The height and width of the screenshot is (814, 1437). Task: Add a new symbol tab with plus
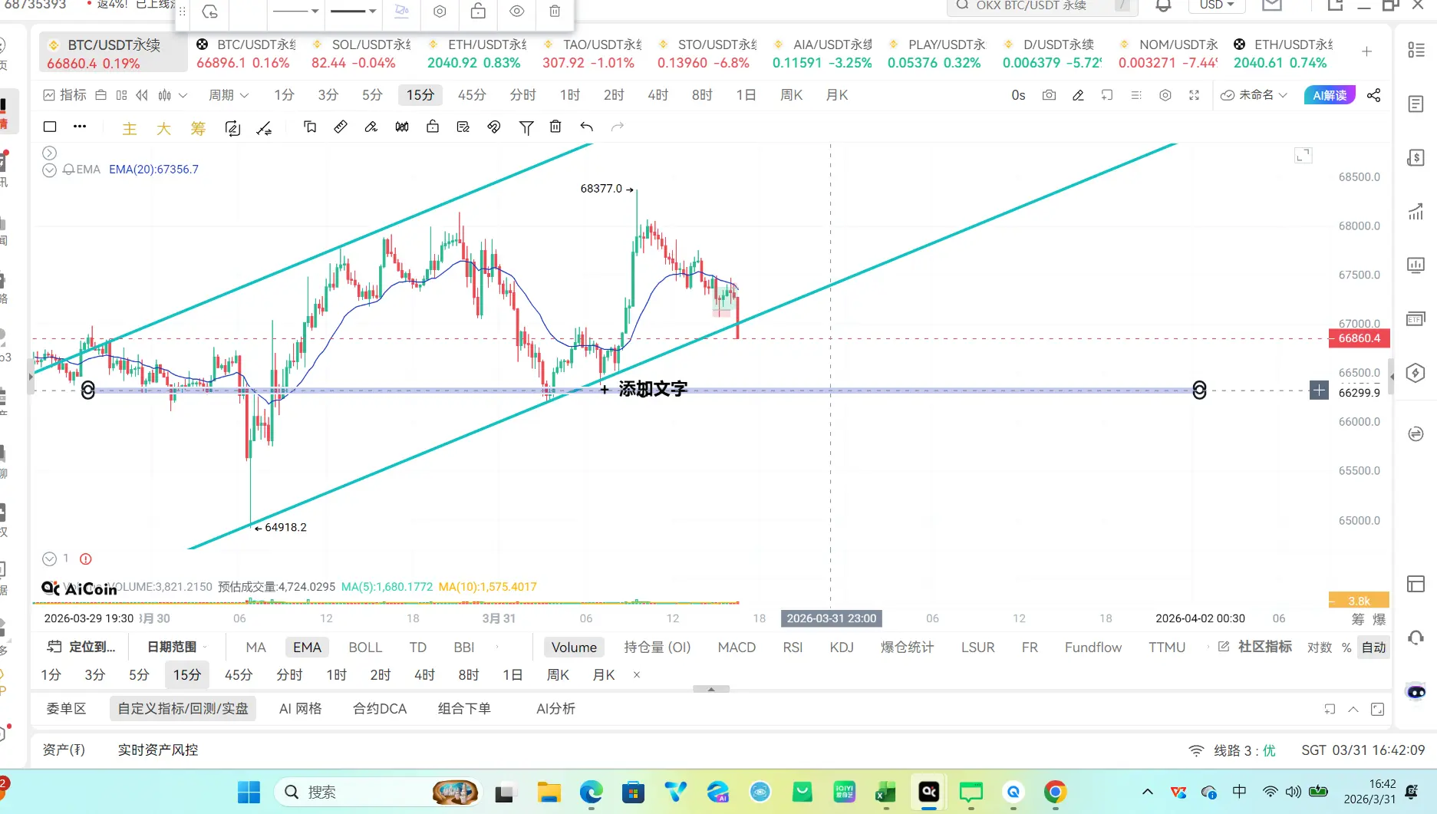click(1366, 51)
